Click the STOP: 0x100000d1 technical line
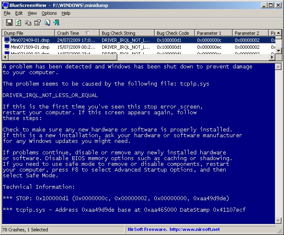284x235 pixels. [116, 198]
